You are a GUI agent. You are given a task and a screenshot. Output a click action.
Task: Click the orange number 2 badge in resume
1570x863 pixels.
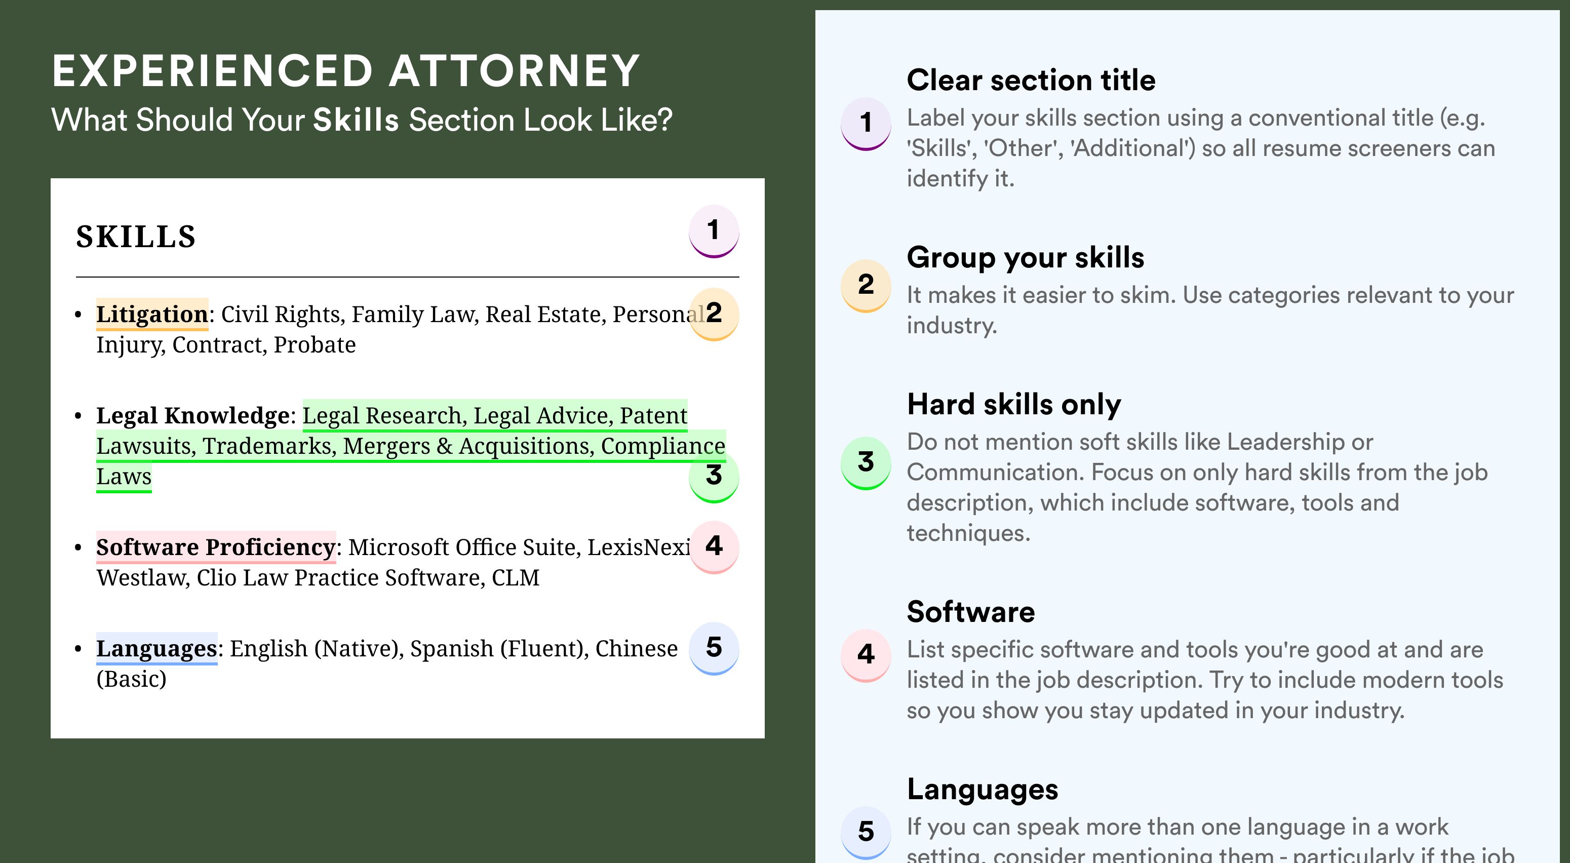point(714,314)
